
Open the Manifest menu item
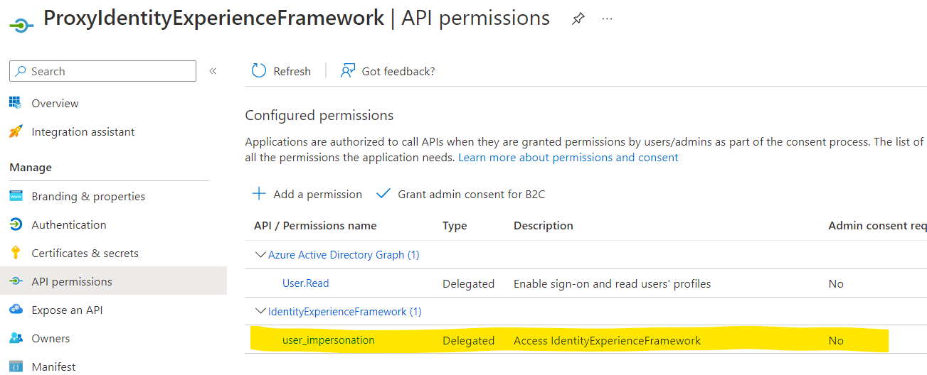point(53,366)
